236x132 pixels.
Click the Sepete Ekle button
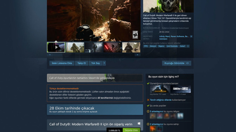coord(131,130)
